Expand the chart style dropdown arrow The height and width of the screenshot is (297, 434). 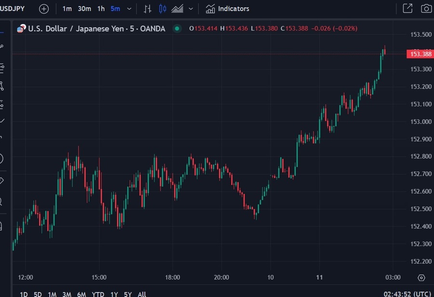coord(191,9)
